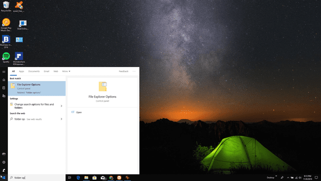321x181 pixels.
Task: Open the settings gear in search sidebar
Action: (3, 162)
